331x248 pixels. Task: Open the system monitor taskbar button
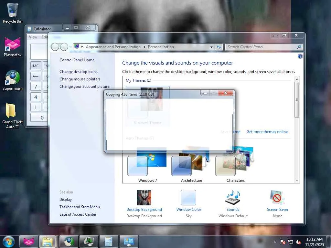point(89,242)
